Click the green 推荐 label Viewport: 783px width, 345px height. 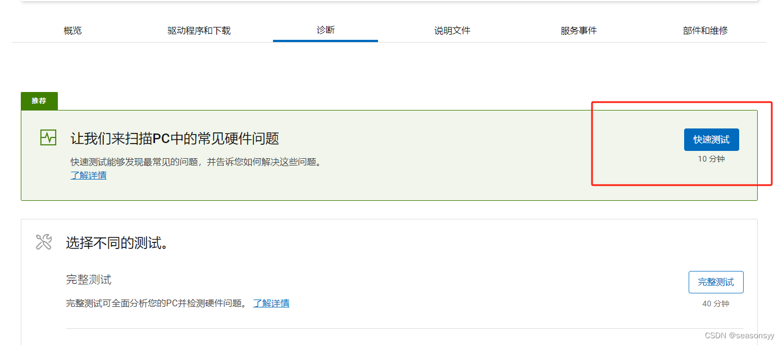click(x=39, y=101)
